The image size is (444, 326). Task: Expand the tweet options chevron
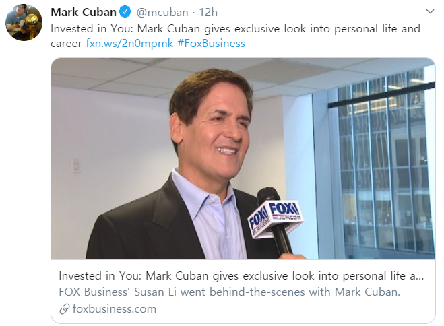(430, 11)
